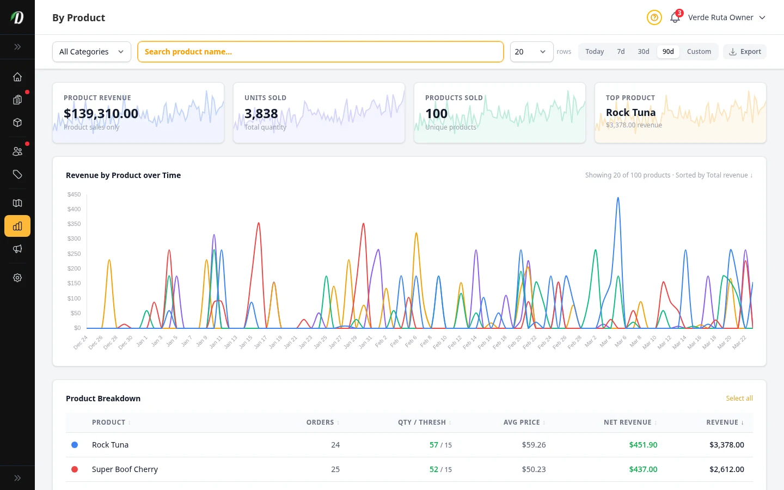784x490 pixels.
Task: Click inside the product name search field
Action: tap(320, 51)
